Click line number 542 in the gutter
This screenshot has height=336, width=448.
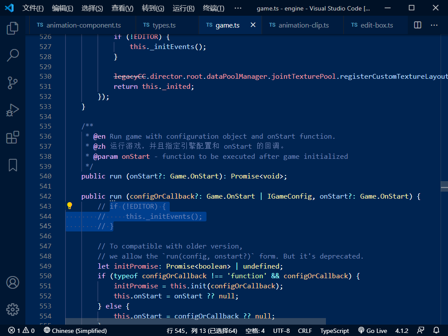pyautogui.click(x=45, y=196)
